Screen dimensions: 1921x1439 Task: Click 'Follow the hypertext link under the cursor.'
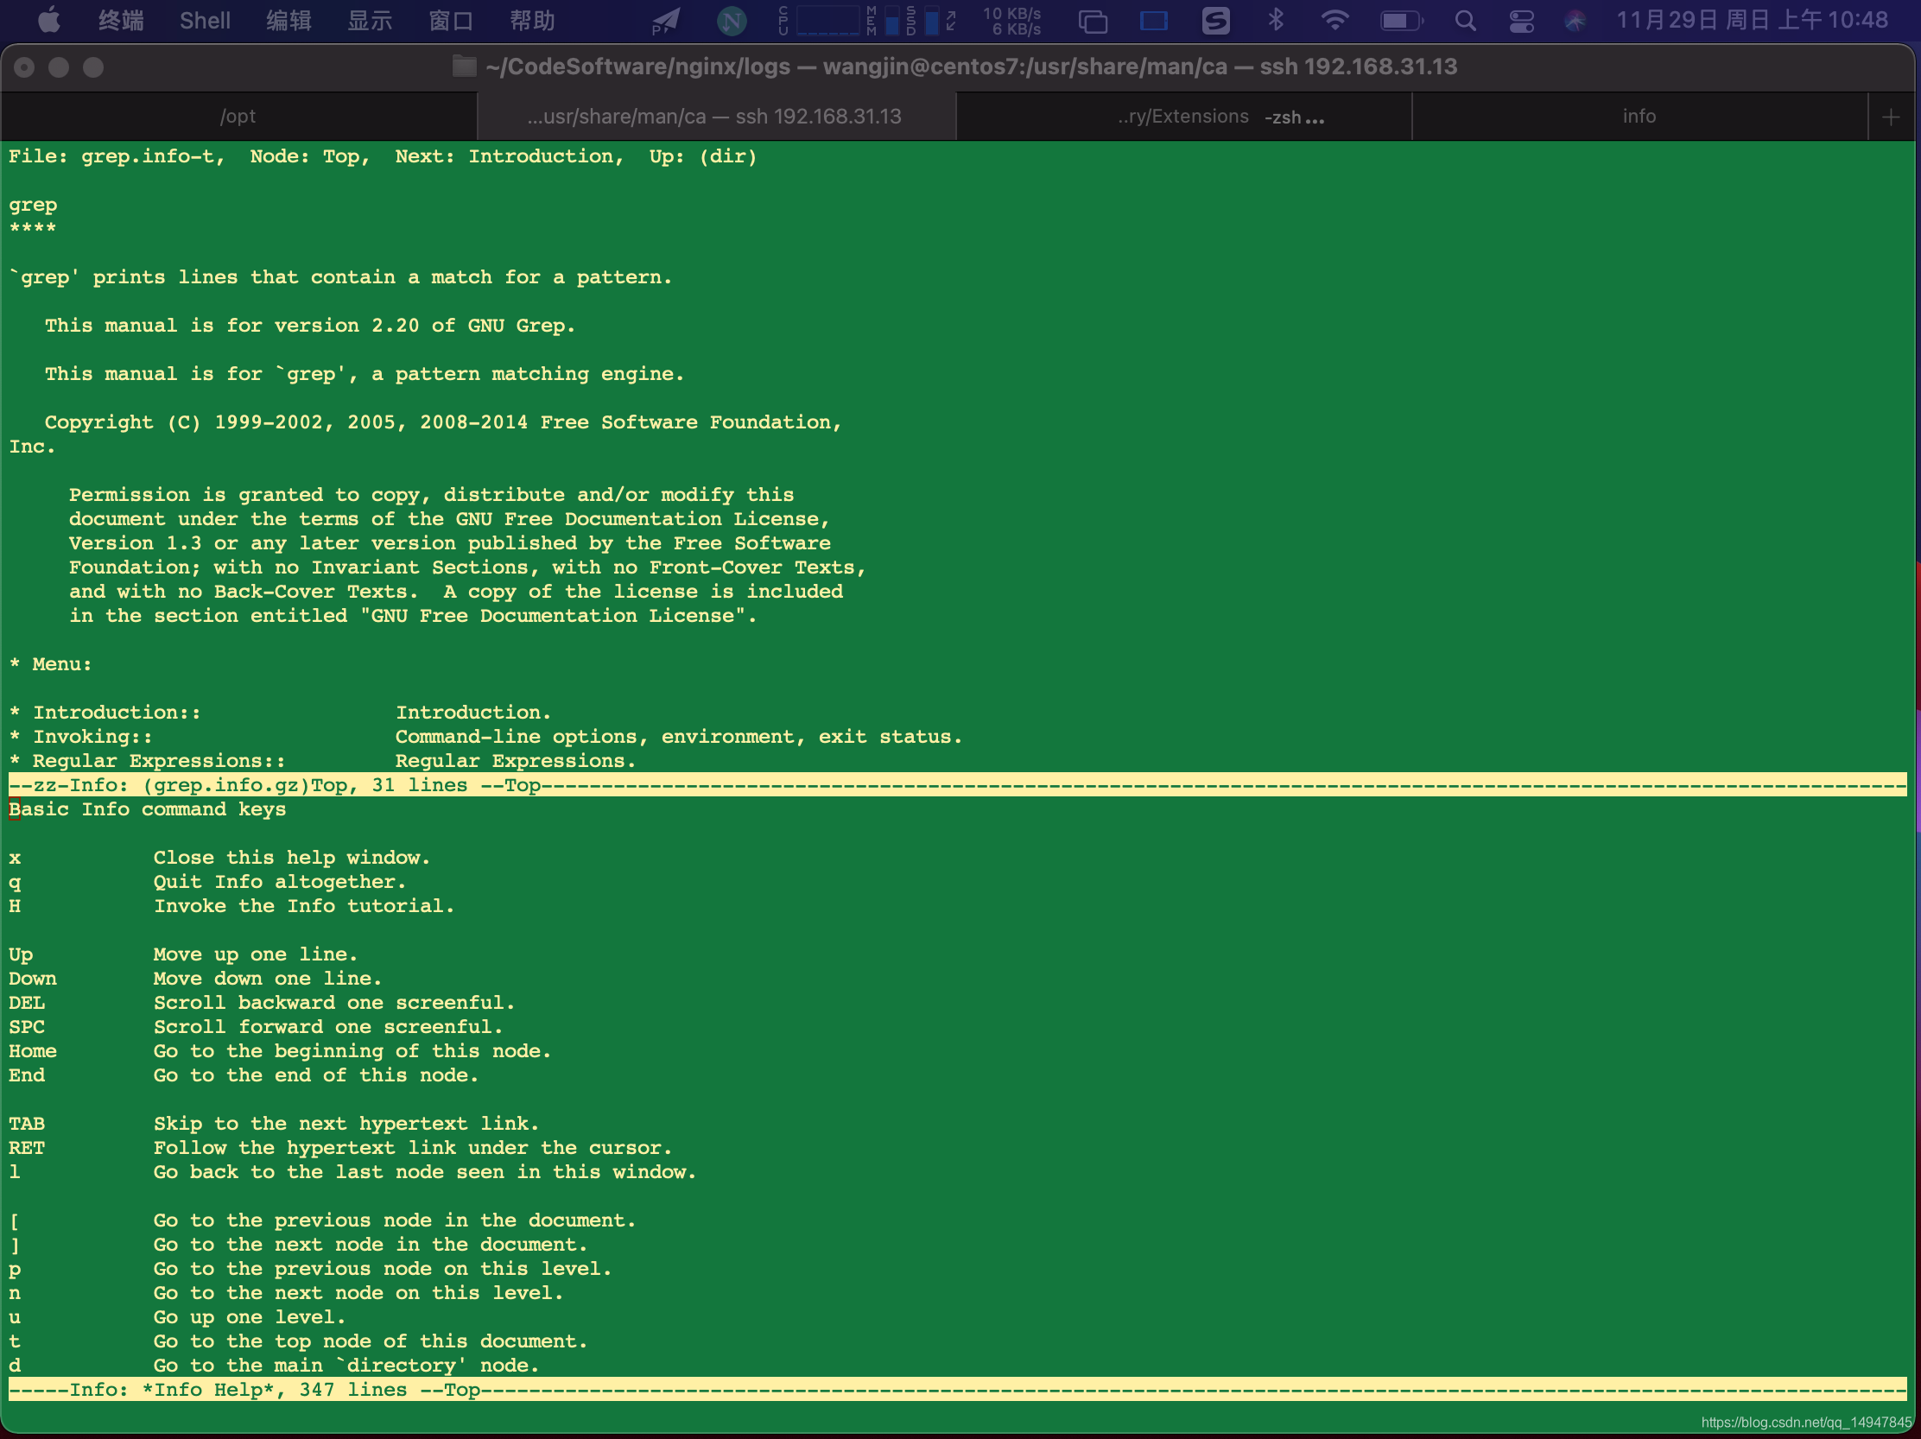click(413, 1148)
